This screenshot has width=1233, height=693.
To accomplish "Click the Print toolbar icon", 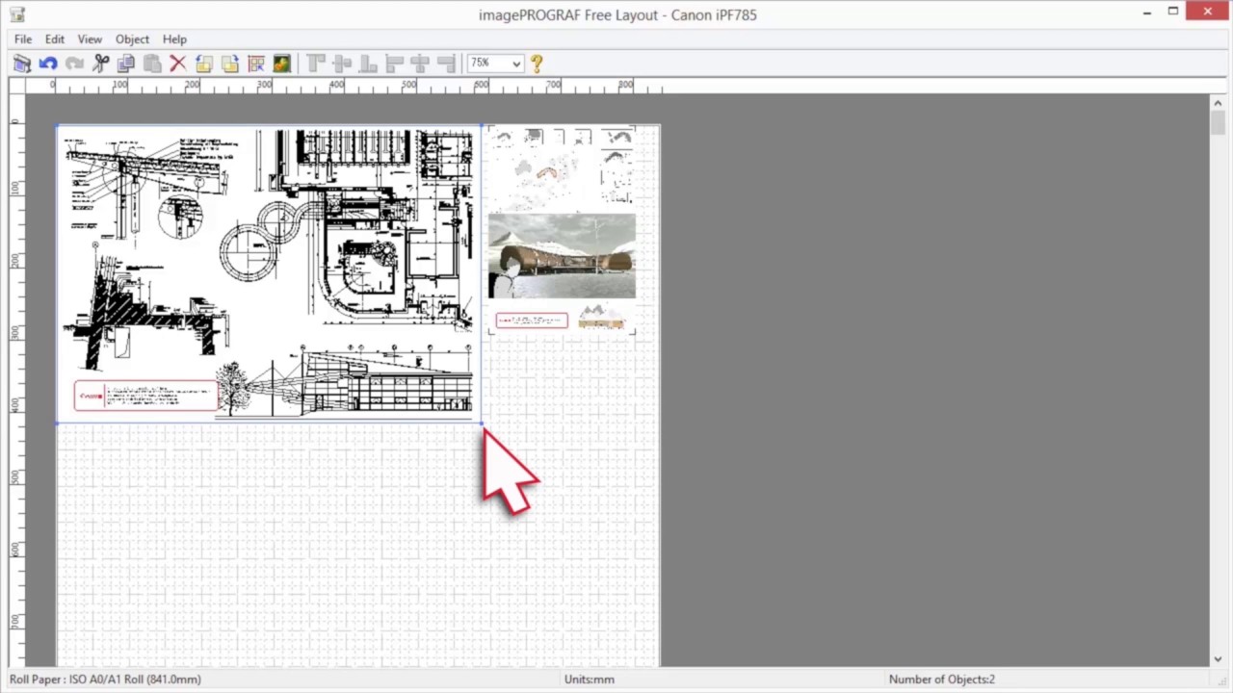I will point(22,64).
